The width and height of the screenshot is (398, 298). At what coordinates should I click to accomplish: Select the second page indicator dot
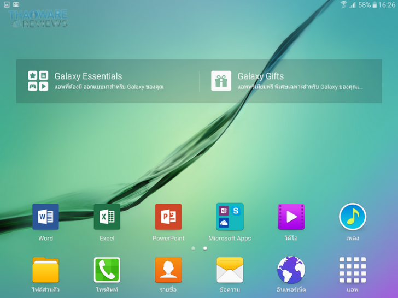point(205,248)
